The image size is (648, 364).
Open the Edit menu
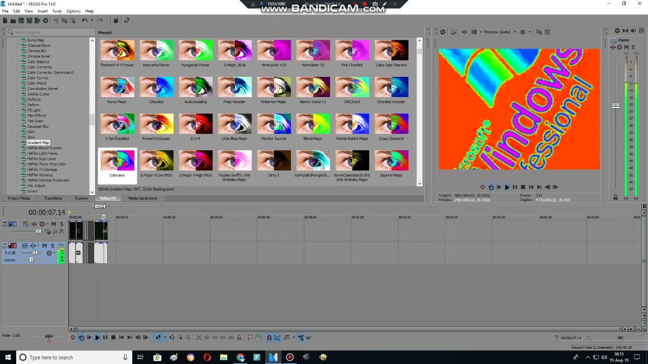point(17,11)
